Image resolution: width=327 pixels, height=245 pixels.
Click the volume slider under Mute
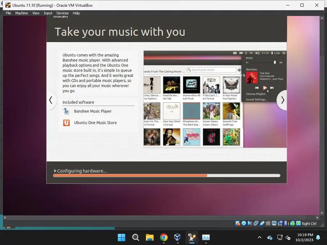coord(263,63)
